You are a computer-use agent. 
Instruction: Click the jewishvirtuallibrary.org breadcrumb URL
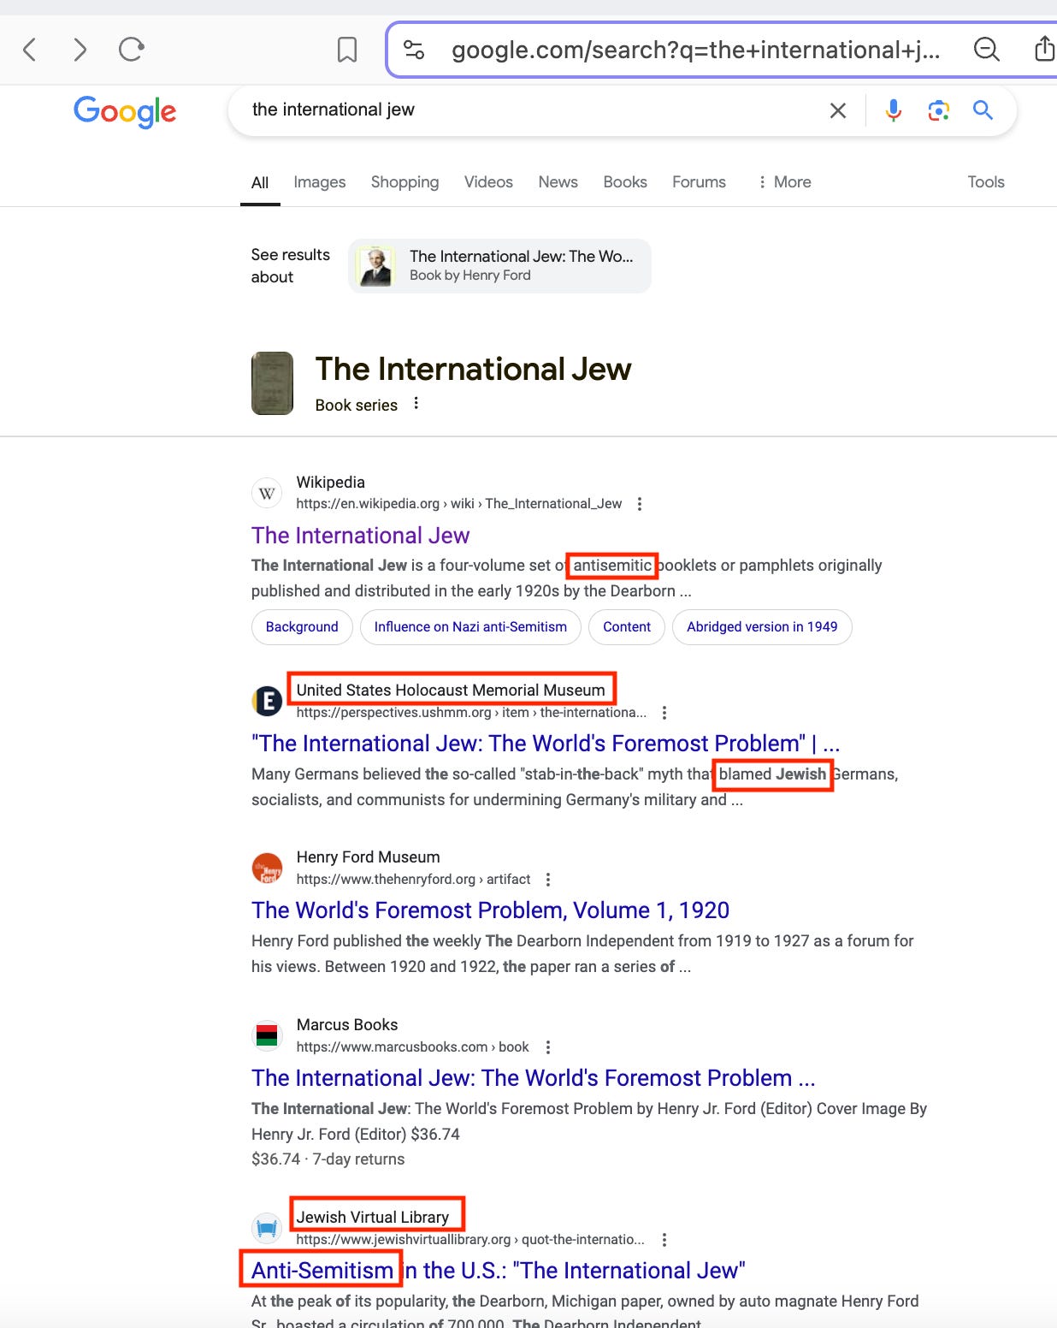point(470,1240)
